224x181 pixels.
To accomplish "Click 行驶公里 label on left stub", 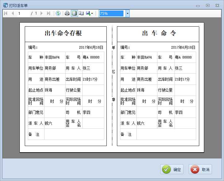I will pos(73,90).
